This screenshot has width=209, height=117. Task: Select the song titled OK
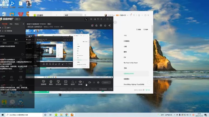pyautogui.click(x=125, y=57)
